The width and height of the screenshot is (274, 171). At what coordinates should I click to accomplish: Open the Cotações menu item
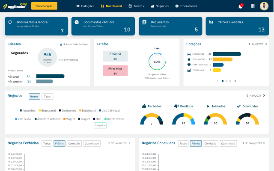85,6
